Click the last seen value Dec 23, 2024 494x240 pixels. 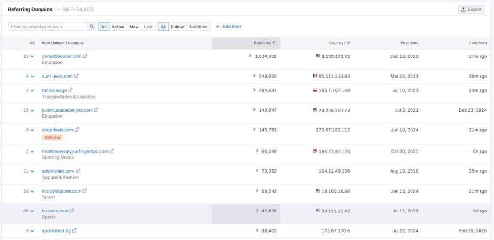473,110
